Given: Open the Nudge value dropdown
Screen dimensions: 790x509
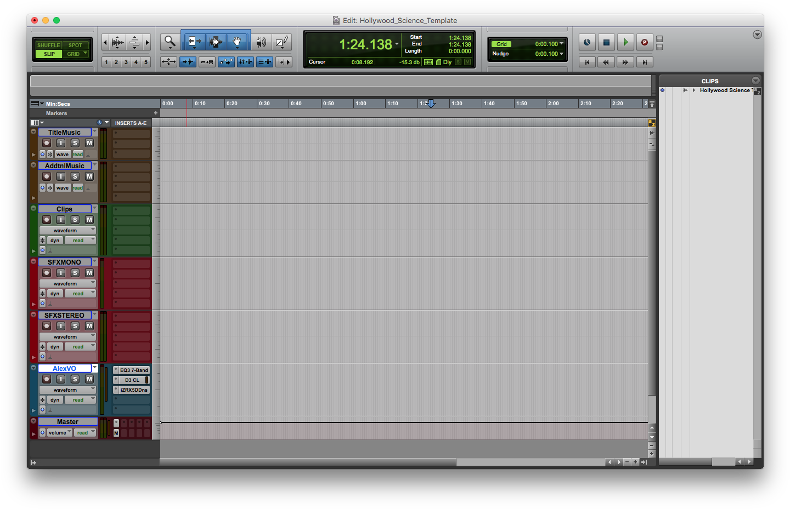Looking at the screenshot, I should tap(561, 54).
